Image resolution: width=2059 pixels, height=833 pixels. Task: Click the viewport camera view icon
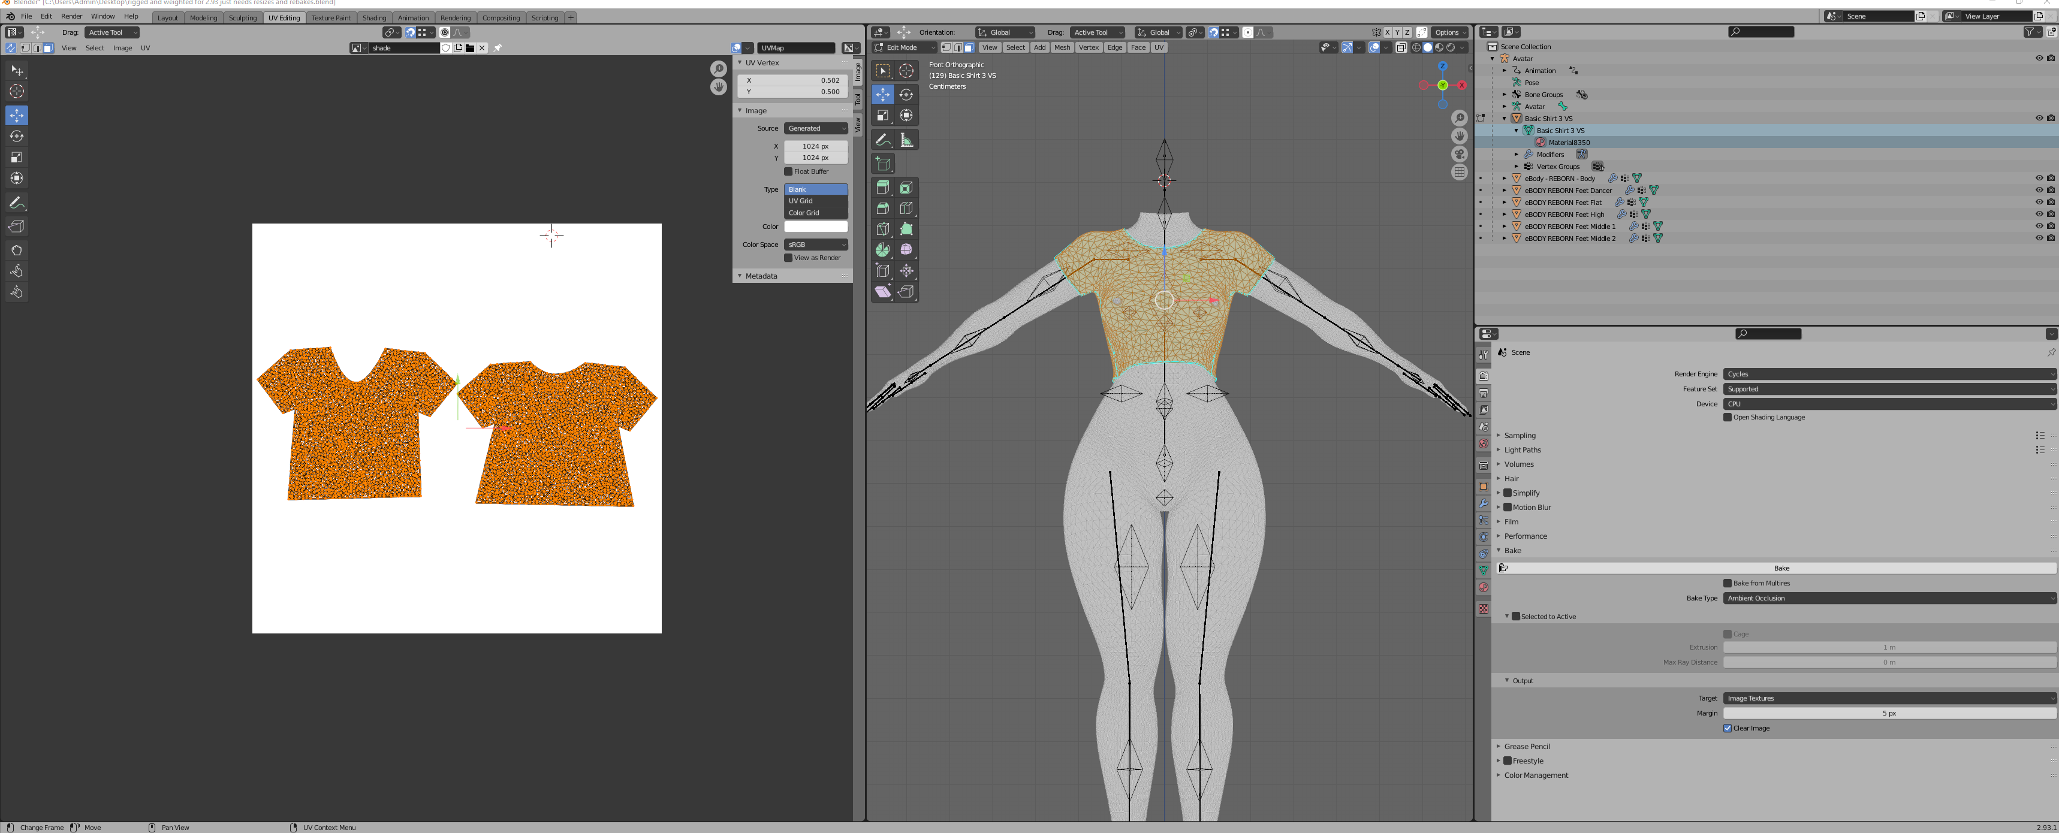coord(1460,154)
